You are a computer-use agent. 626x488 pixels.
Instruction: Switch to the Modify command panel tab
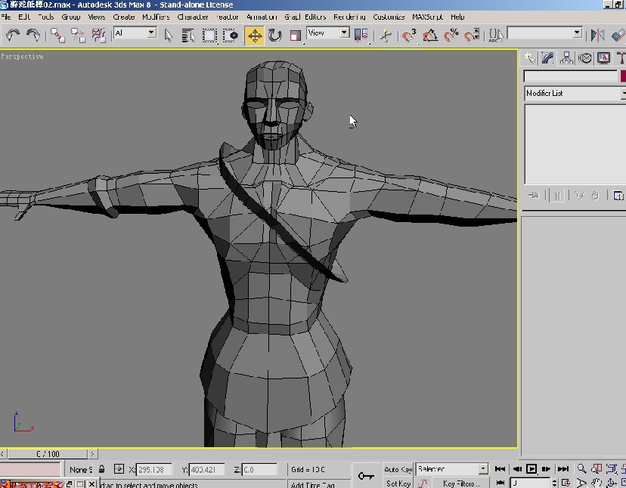(547, 57)
